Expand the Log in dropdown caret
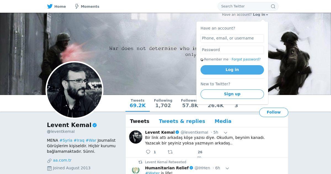Viewport: 331px width, 174px height. [x=267, y=15]
